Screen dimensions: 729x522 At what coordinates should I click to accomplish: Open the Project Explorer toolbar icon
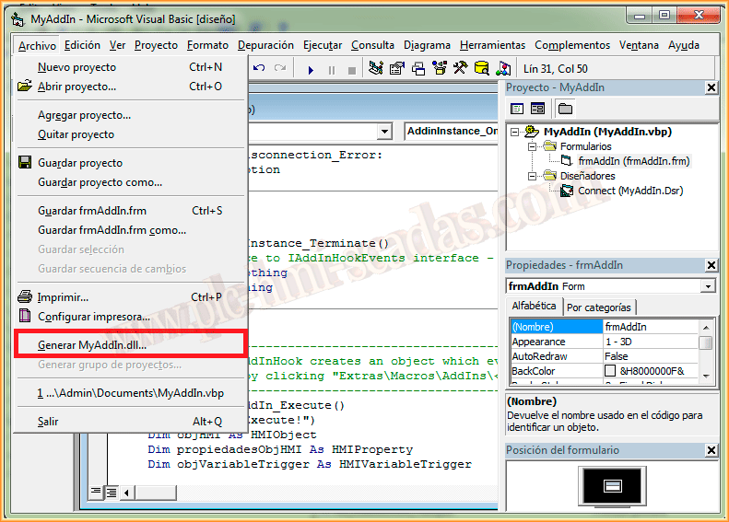(x=376, y=68)
